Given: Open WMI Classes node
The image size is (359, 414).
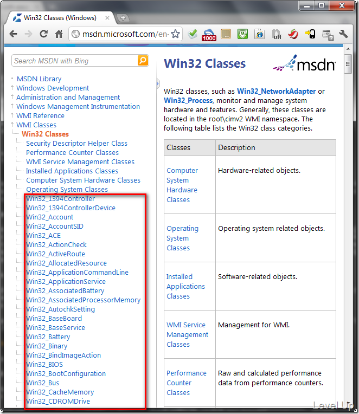Looking at the screenshot, I should [36, 125].
